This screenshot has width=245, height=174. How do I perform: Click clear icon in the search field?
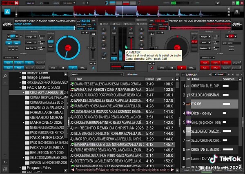[121, 75]
